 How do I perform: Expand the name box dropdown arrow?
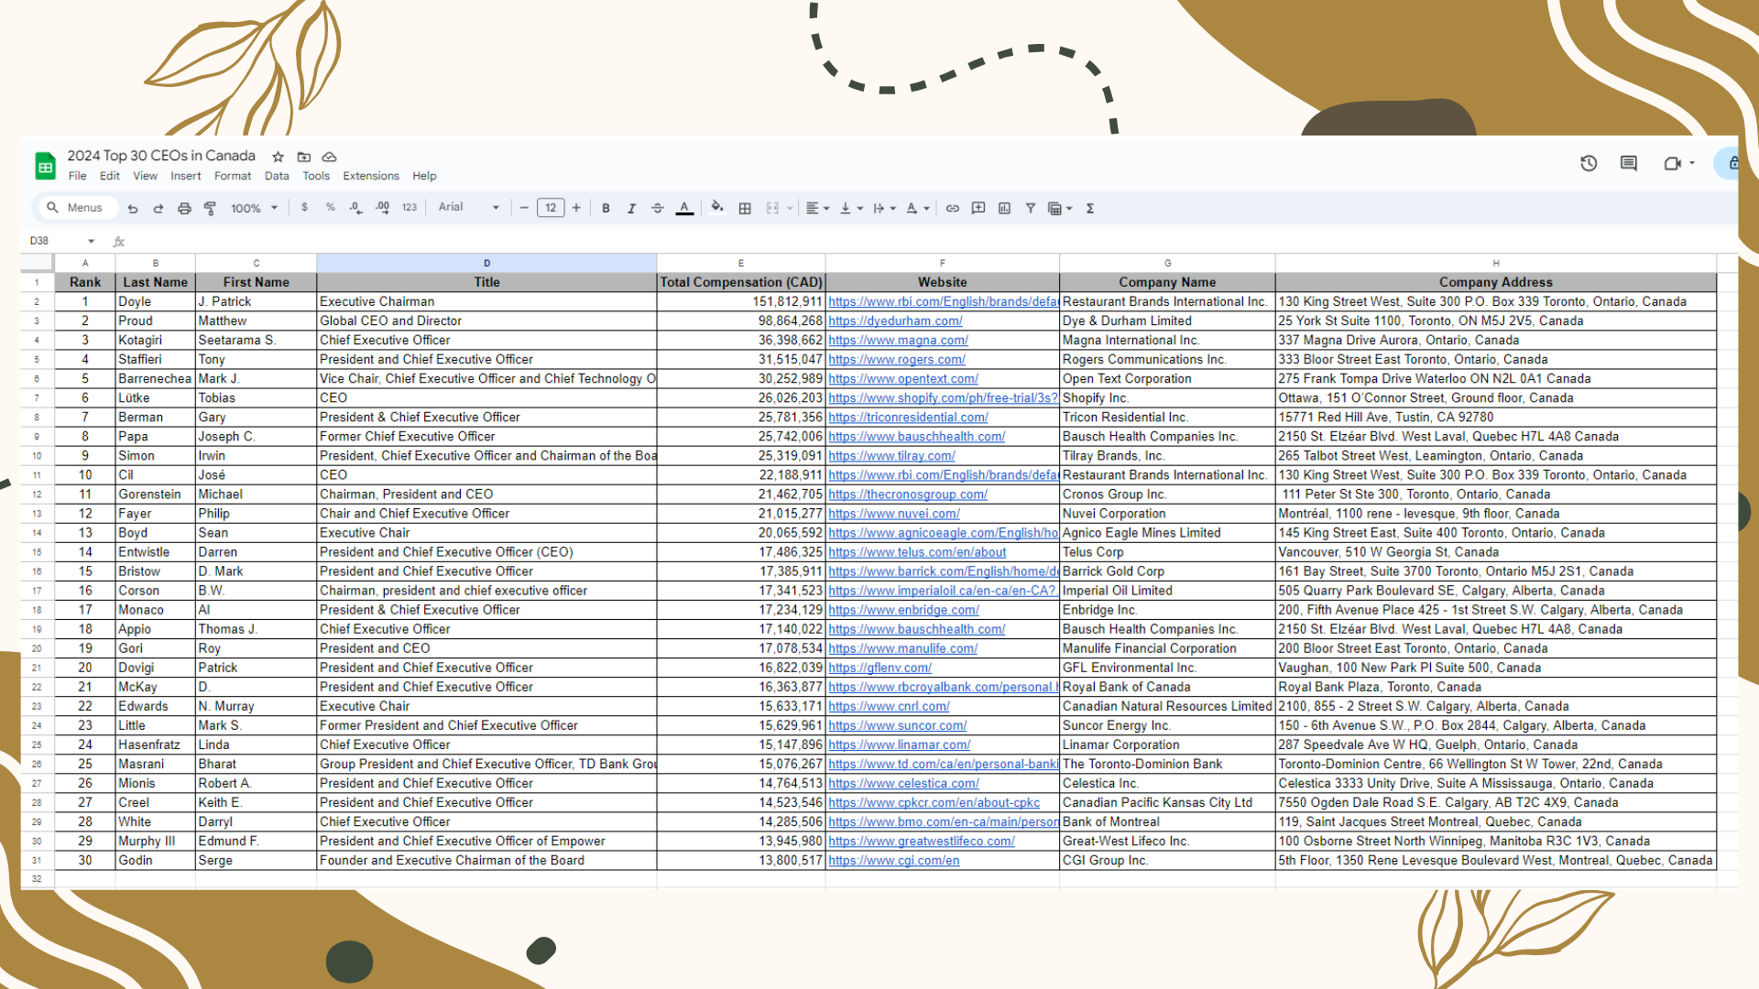[x=91, y=242]
